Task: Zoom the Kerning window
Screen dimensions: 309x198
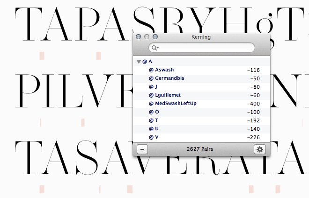Action: (155, 37)
